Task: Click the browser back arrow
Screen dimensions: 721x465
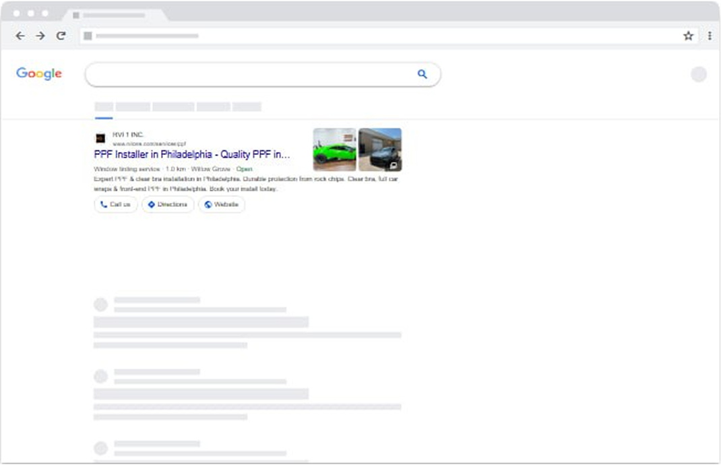Action: (20, 36)
